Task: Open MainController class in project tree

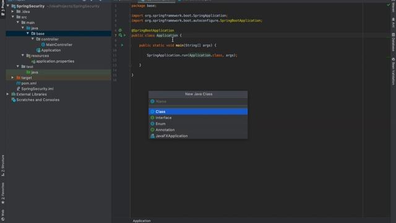Action: [x=59, y=45]
